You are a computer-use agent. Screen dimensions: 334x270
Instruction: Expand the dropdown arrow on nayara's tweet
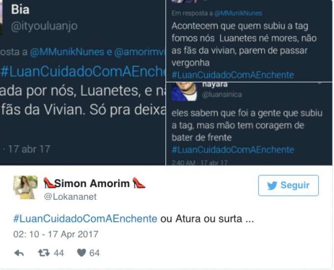(x=319, y=83)
